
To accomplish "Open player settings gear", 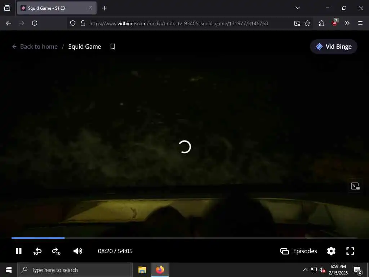I will [x=331, y=251].
